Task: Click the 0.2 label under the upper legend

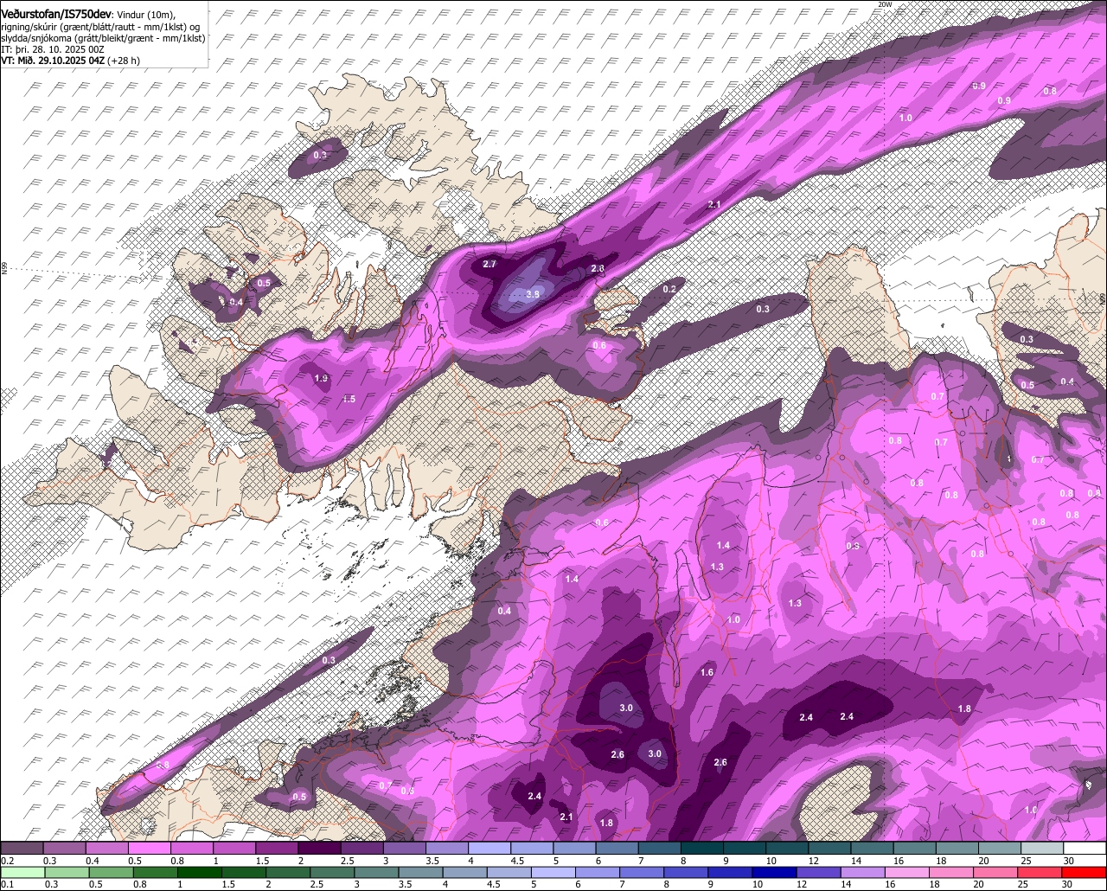Action: click(7, 860)
